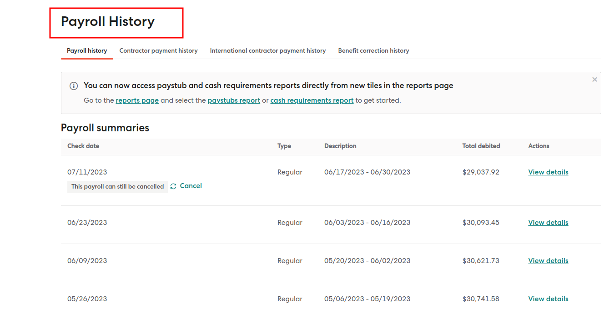Image resolution: width=604 pixels, height=319 pixels.
Task: Open the paystubs report link
Action: pos(234,100)
